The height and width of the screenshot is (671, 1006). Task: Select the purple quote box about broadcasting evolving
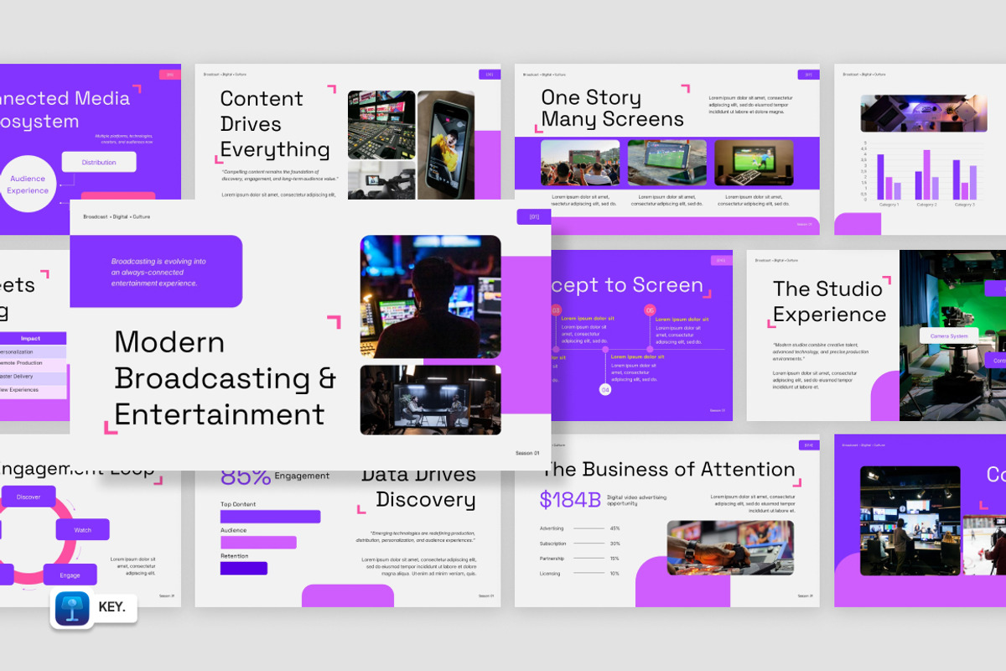click(x=156, y=272)
